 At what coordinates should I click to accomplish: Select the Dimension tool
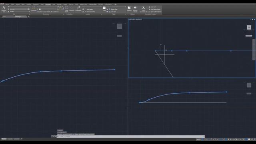34,9
